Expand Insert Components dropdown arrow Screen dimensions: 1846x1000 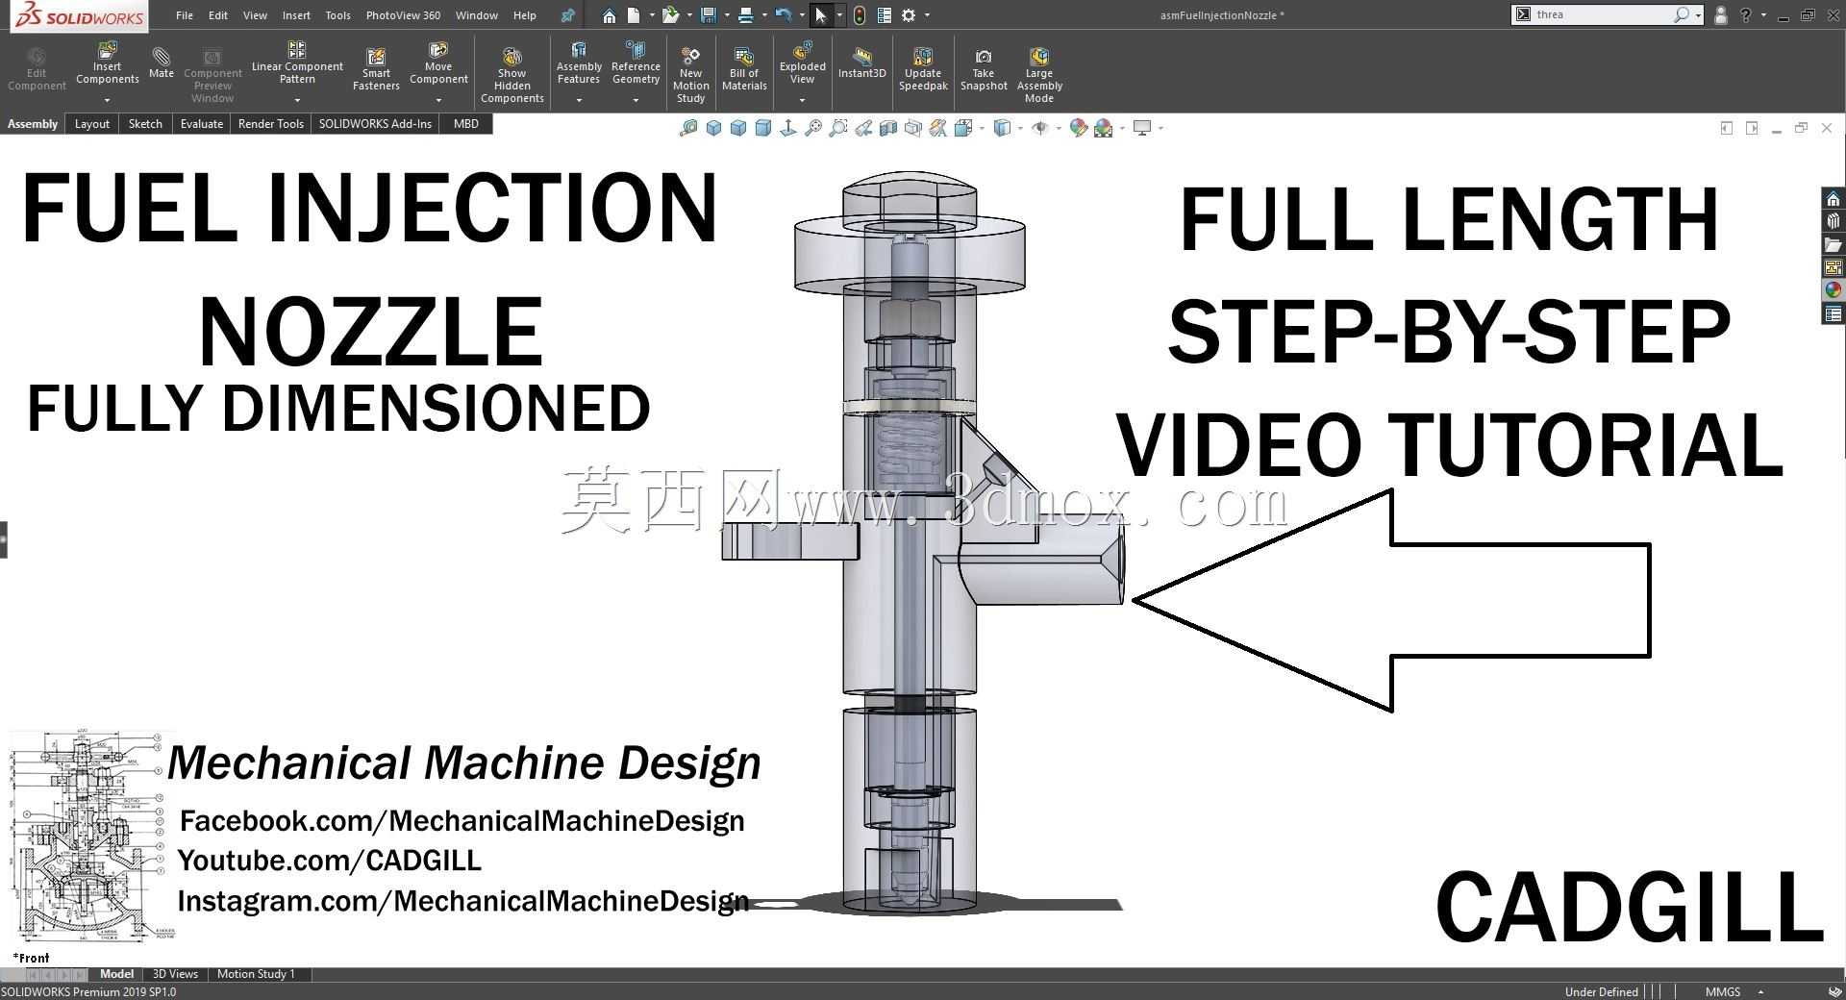point(108,100)
